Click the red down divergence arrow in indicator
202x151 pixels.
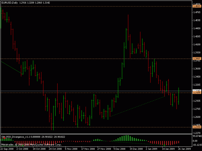coord(5,138)
